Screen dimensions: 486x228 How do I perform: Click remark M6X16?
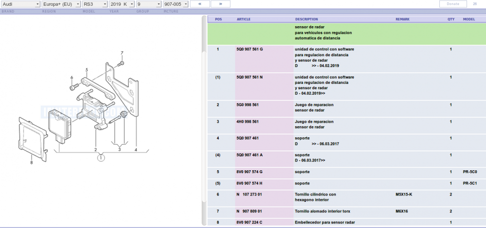click(402, 212)
